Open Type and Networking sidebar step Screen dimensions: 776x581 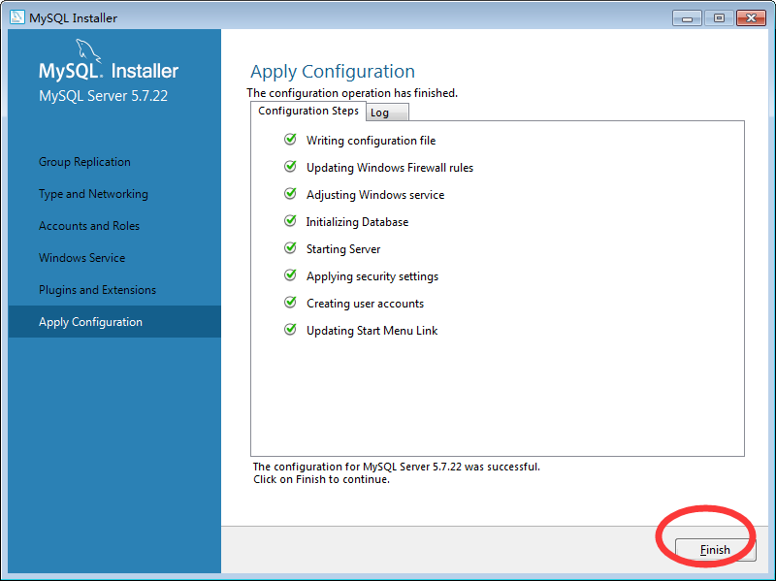click(93, 194)
